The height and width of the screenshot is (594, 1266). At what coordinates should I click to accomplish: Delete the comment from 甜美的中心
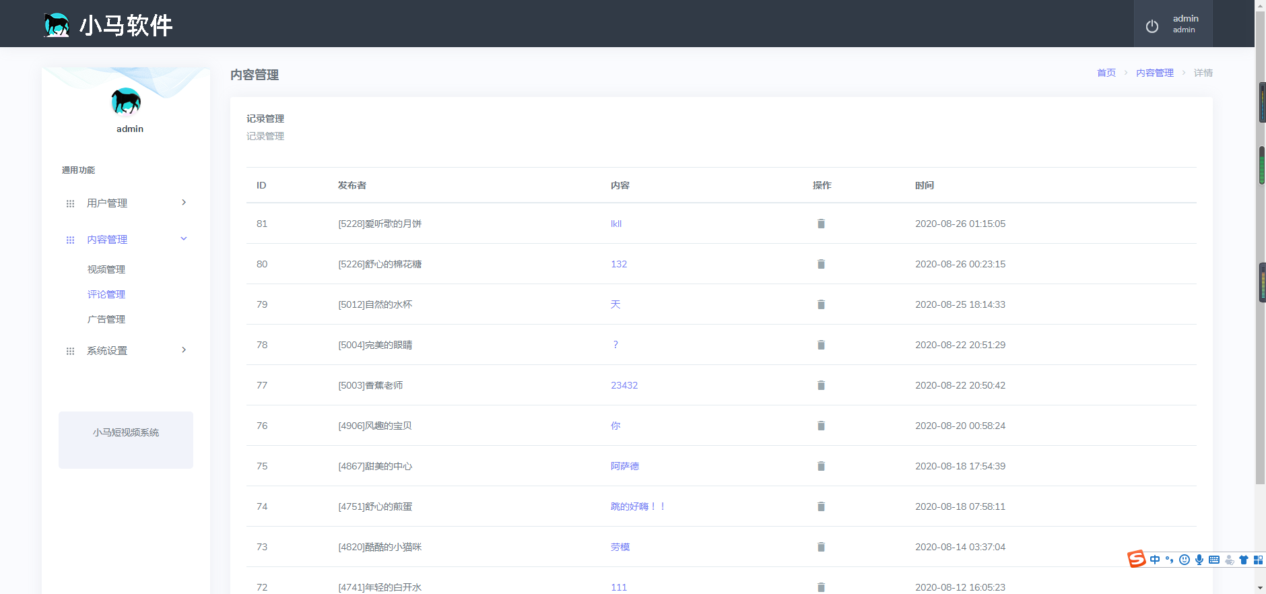point(821,466)
